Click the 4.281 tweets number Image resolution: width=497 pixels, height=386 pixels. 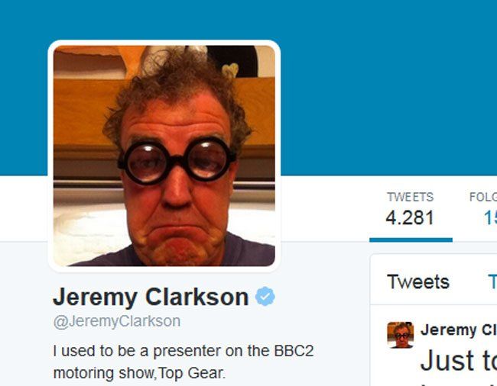[410, 218]
